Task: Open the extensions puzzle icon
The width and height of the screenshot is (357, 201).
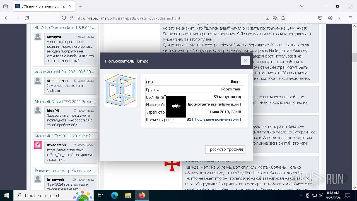Action: tap(340, 18)
